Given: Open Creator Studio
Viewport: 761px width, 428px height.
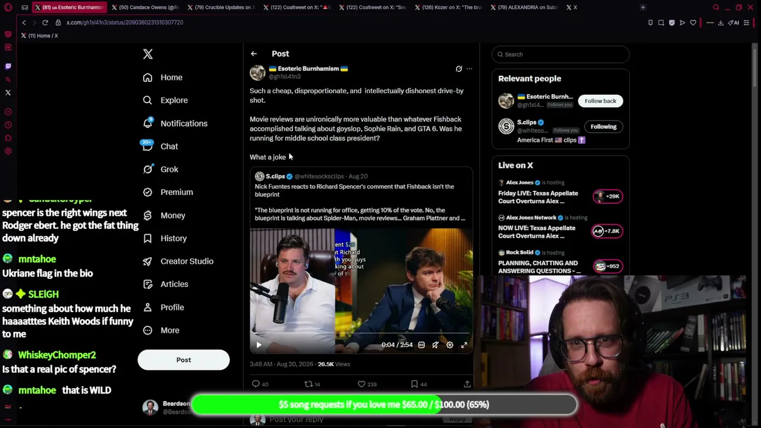Looking at the screenshot, I should click(x=178, y=261).
